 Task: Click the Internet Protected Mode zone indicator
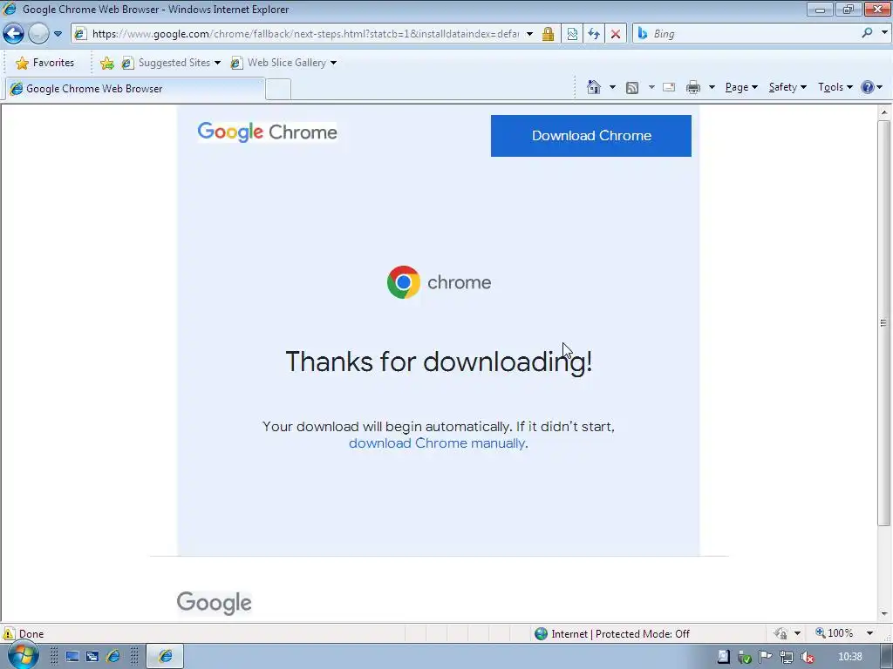pos(612,634)
